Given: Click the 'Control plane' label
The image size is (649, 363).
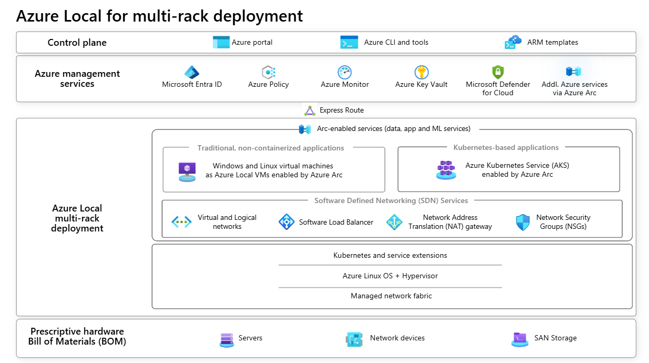Looking at the screenshot, I should (77, 43).
